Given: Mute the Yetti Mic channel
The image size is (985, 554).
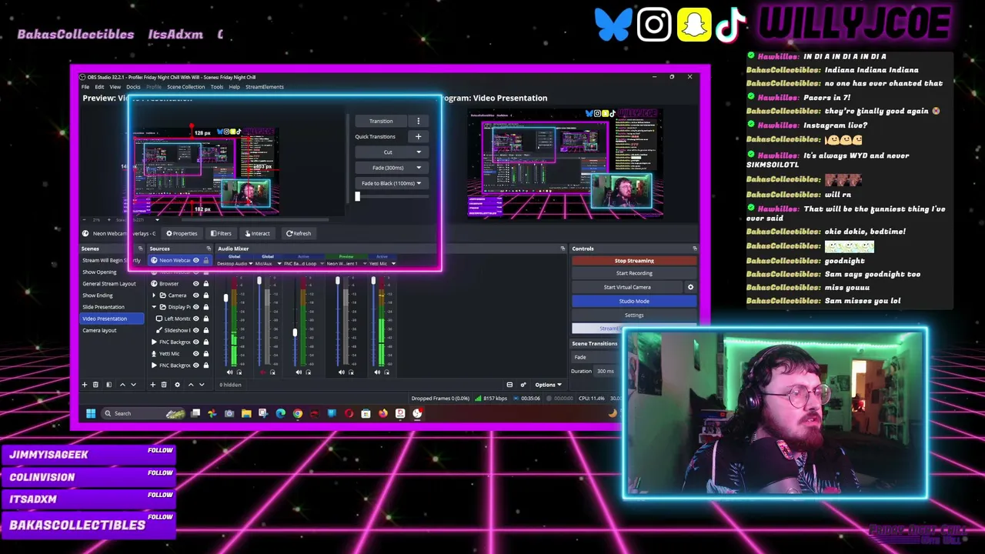Looking at the screenshot, I should 376,372.
